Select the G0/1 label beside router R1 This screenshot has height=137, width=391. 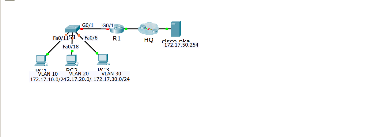point(108,25)
